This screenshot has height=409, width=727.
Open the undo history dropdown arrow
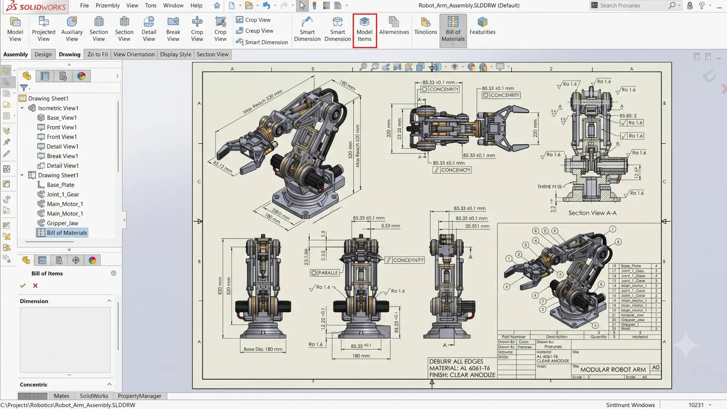tap(275, 5)
